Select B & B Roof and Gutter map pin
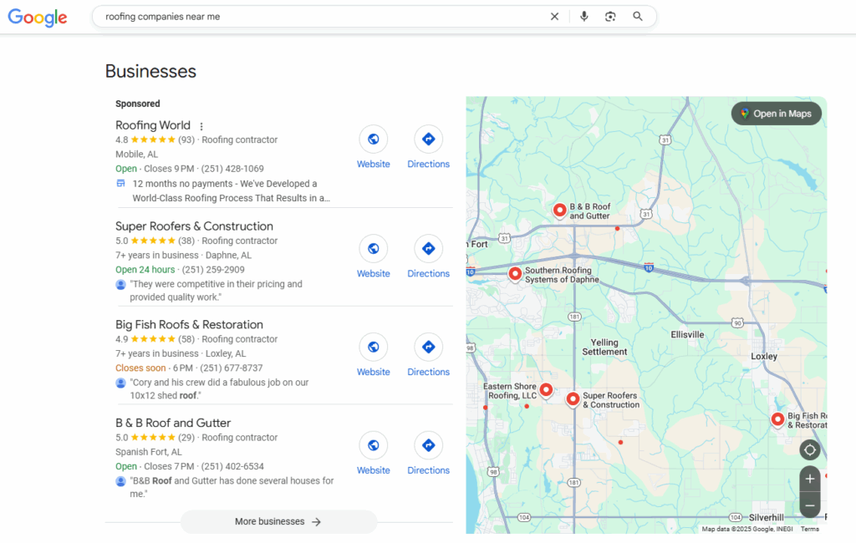856x543 pixels. 559,211
